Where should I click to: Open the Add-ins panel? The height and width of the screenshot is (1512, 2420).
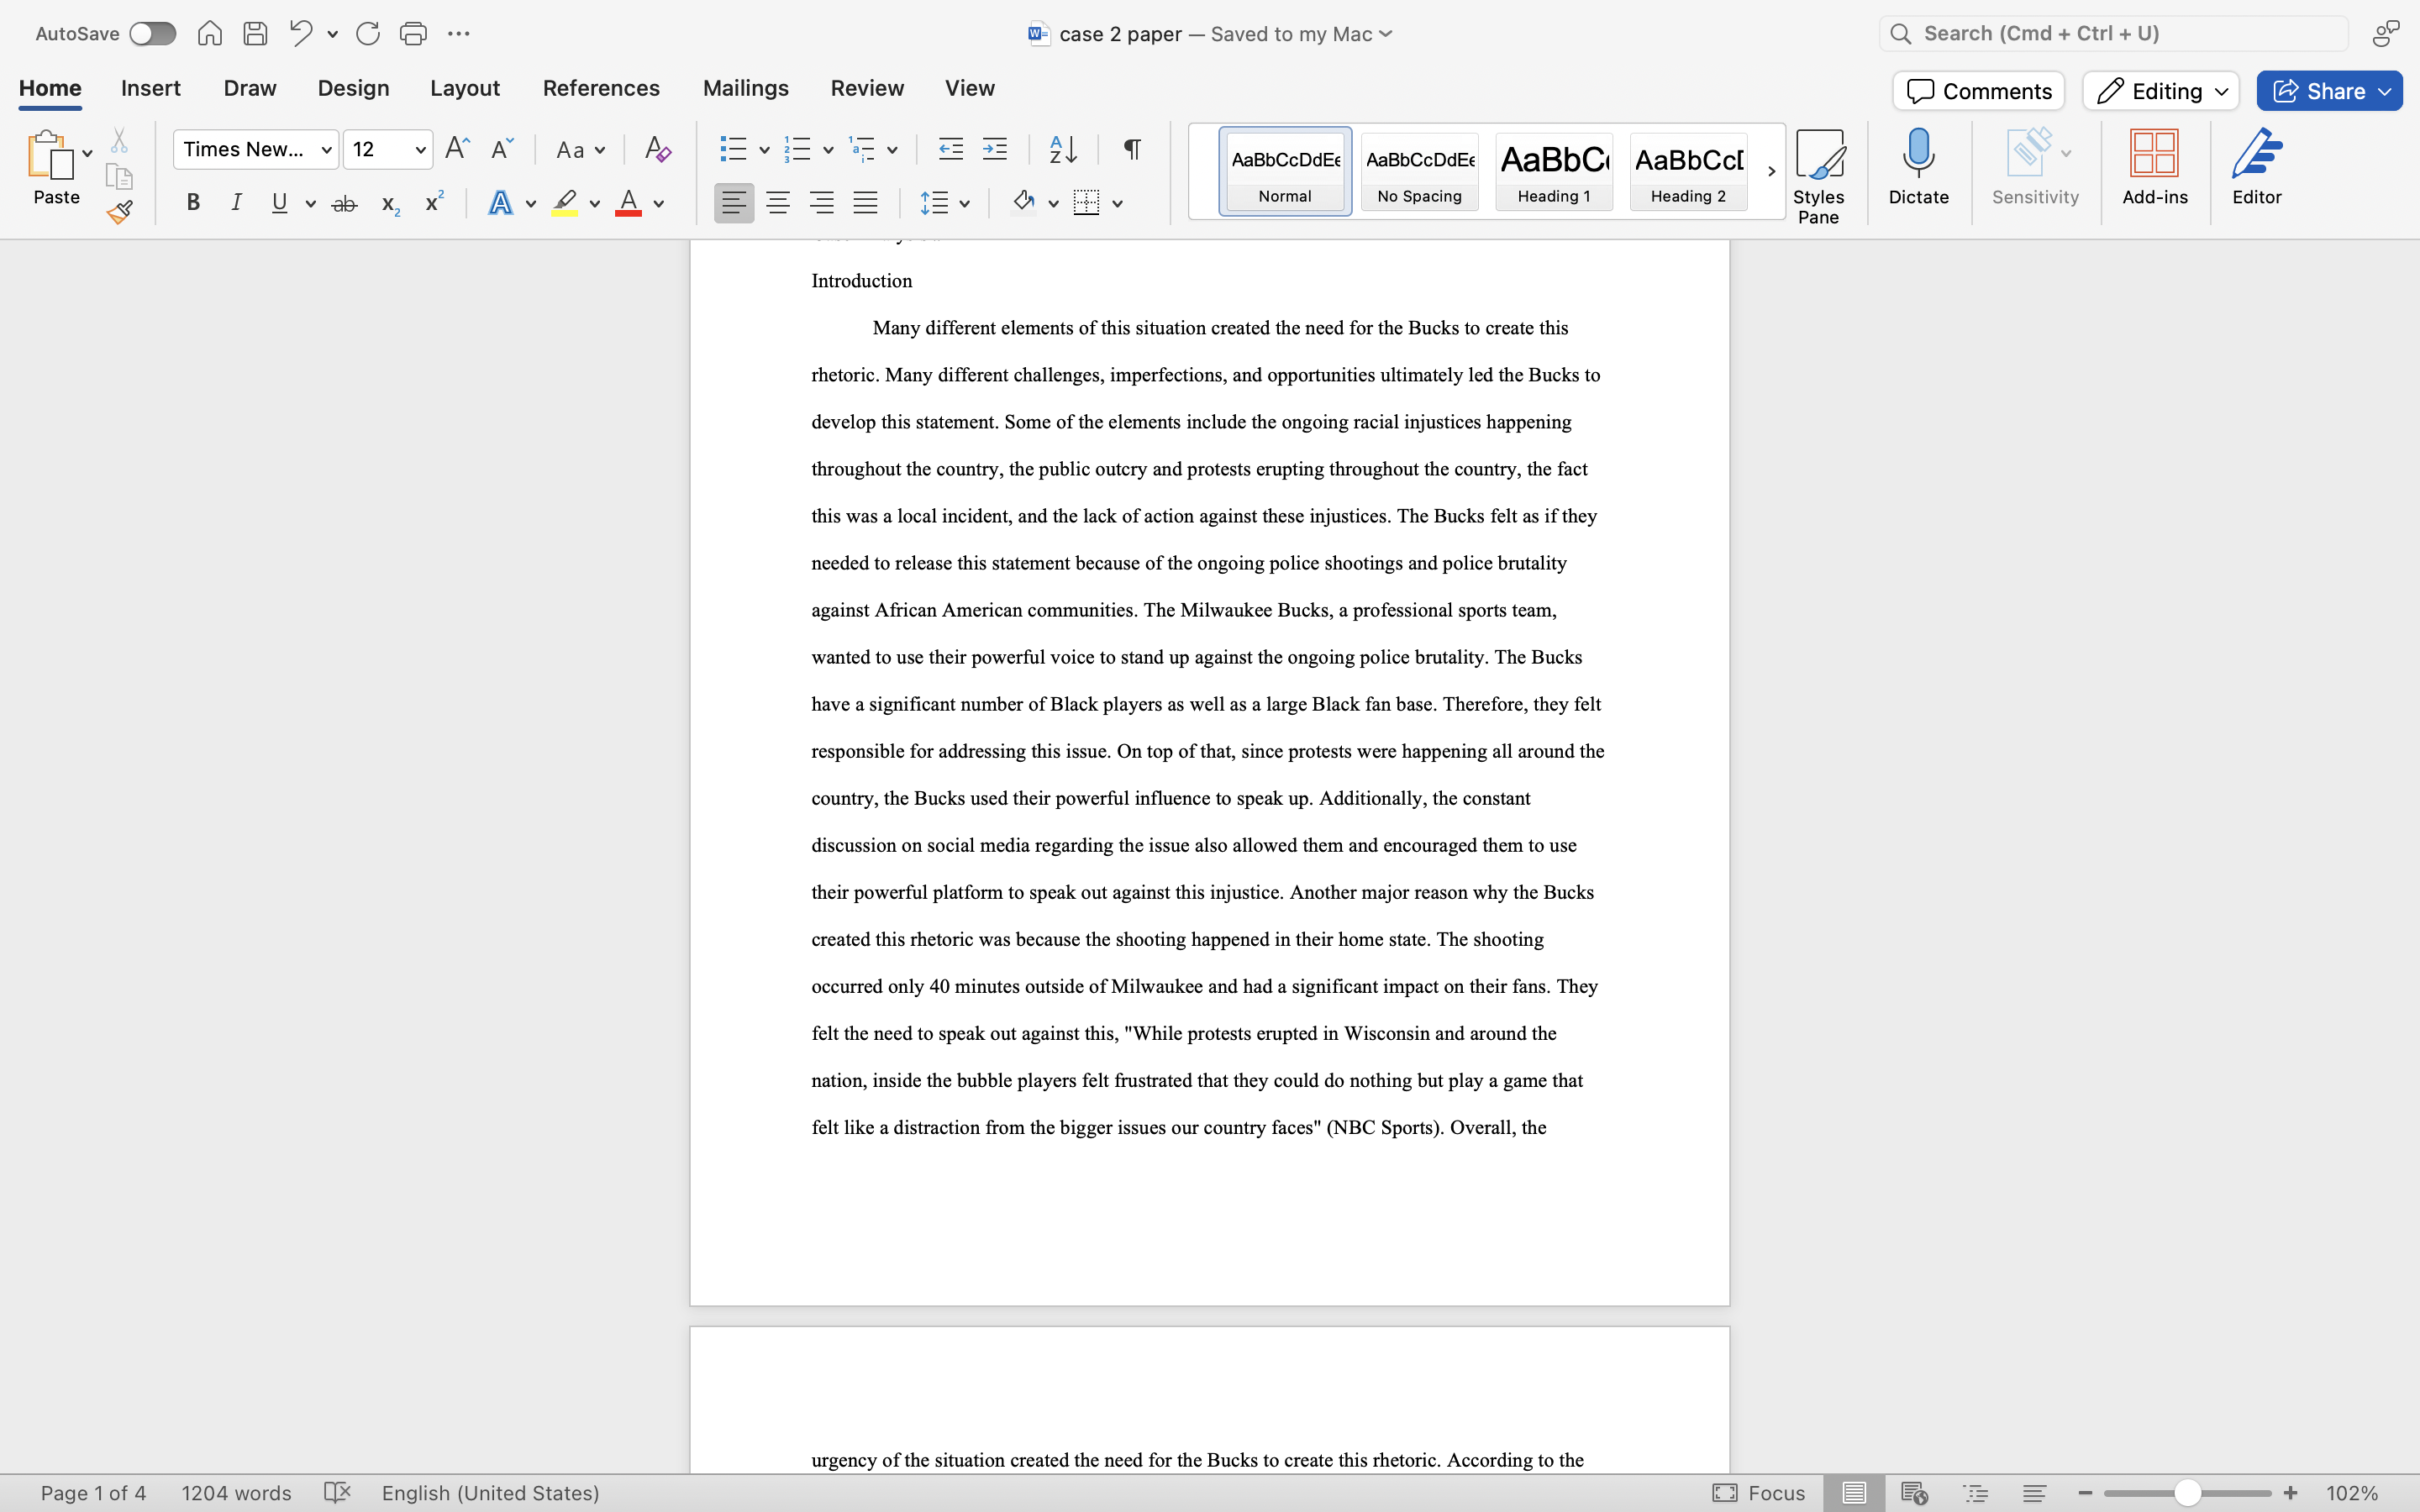coord(2154,168)
